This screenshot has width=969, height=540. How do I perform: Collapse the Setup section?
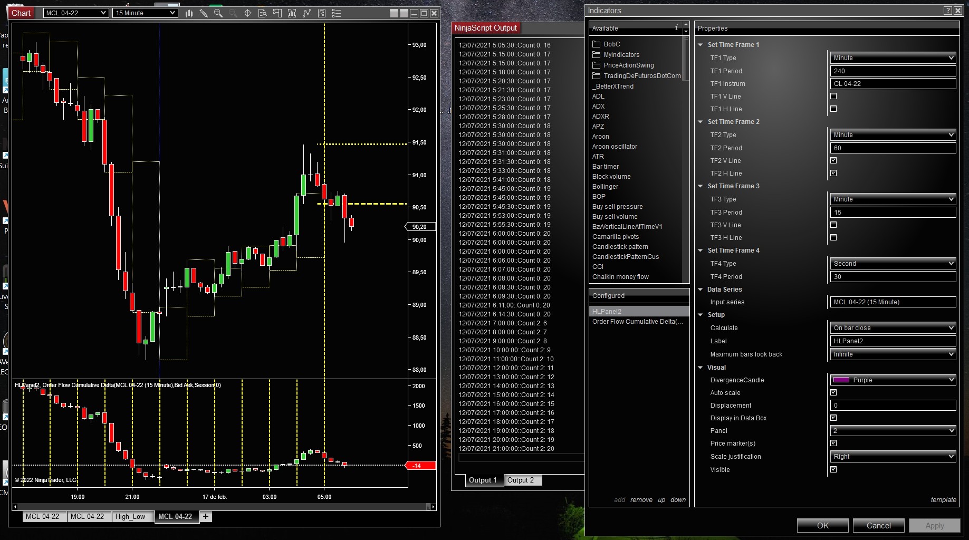click(x=701, y=315)
